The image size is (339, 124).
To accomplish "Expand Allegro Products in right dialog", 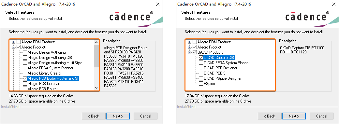I will (x=190, y=47).
